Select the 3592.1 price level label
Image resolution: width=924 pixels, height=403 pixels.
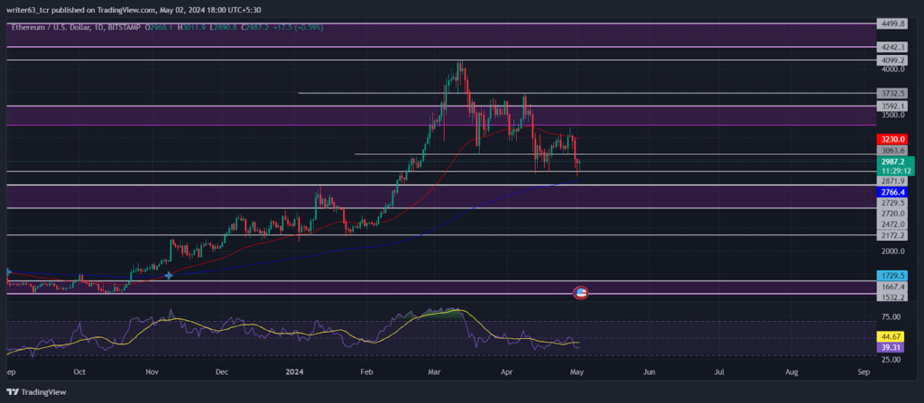(x=891, y=106)
